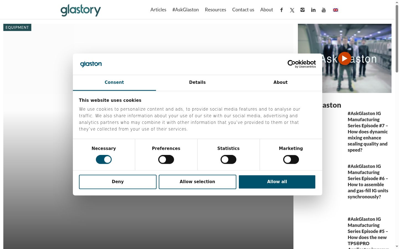This screenshot has height=249, width=399.
Task: Switch to the Details tab
Action: (x=198, y=82)
